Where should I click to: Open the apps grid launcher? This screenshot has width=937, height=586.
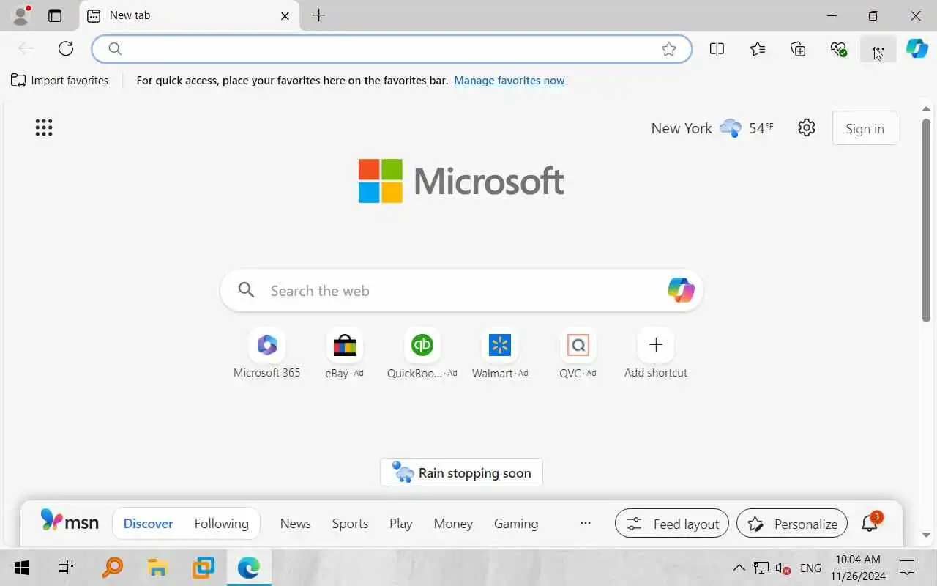(x=44, y=128)
